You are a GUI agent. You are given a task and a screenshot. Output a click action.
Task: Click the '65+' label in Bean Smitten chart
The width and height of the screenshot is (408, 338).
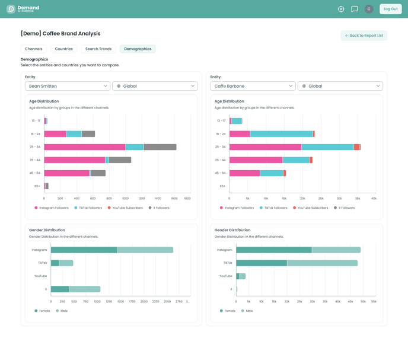coord(37,186)
